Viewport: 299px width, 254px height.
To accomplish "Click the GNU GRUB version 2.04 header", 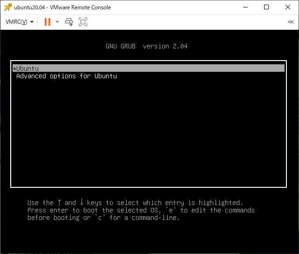I will pos(147,46).
